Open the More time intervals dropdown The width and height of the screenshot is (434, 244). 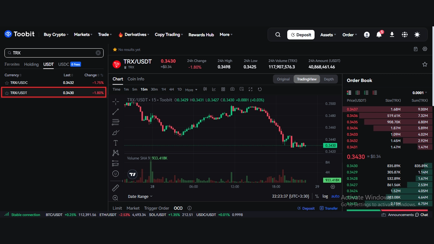click(x=191, y=90)
